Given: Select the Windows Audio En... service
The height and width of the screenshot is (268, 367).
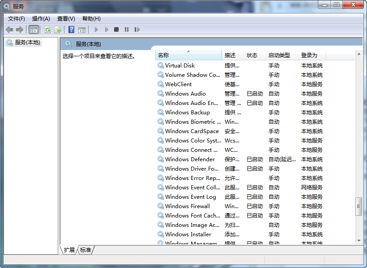Looking at the screenshot, I should click(192, 103).
